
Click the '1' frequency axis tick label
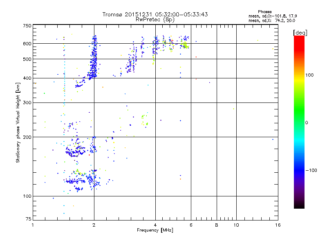33,225
